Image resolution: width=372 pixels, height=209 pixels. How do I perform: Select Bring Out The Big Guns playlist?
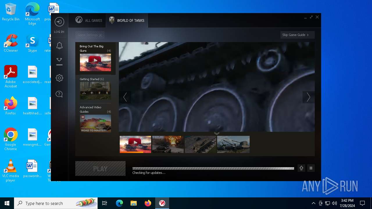(x=95, y=58)
